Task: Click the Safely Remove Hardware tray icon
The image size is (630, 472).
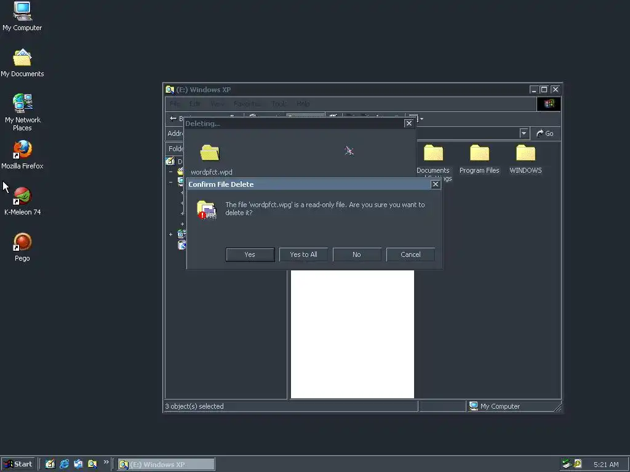Action: point(567,464)
